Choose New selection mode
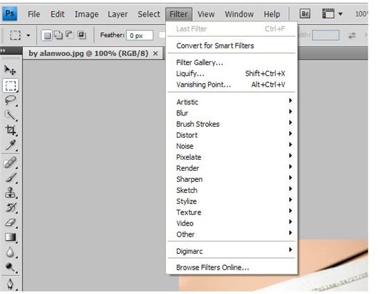The image size is (378, 294). click(46, 35)
